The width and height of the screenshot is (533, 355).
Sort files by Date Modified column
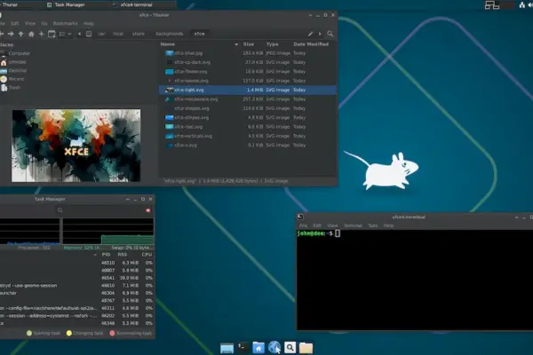coord(311,44)
